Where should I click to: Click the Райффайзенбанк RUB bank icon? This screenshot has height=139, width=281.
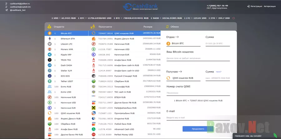[94, 108]
